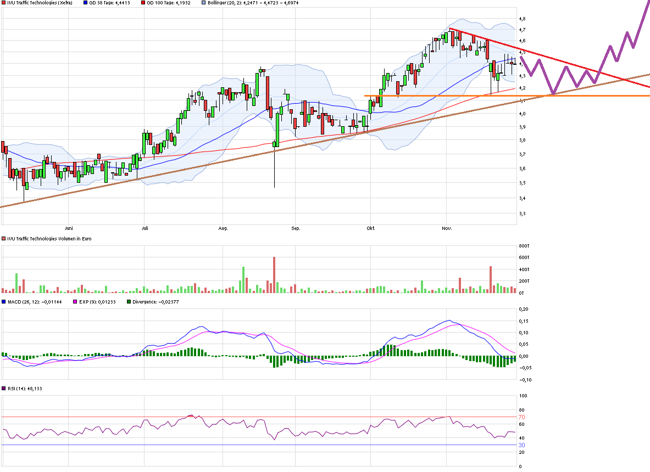Click the Volumen in Euro legend square
650x472 pixels.
coord(3,239)
